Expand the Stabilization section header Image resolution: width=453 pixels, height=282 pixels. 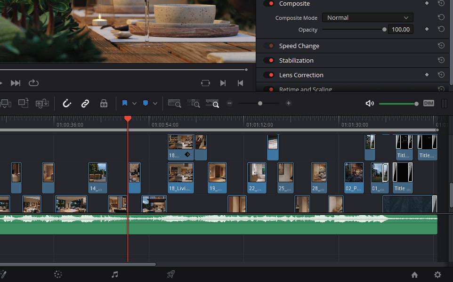click(x=296, y=60)
